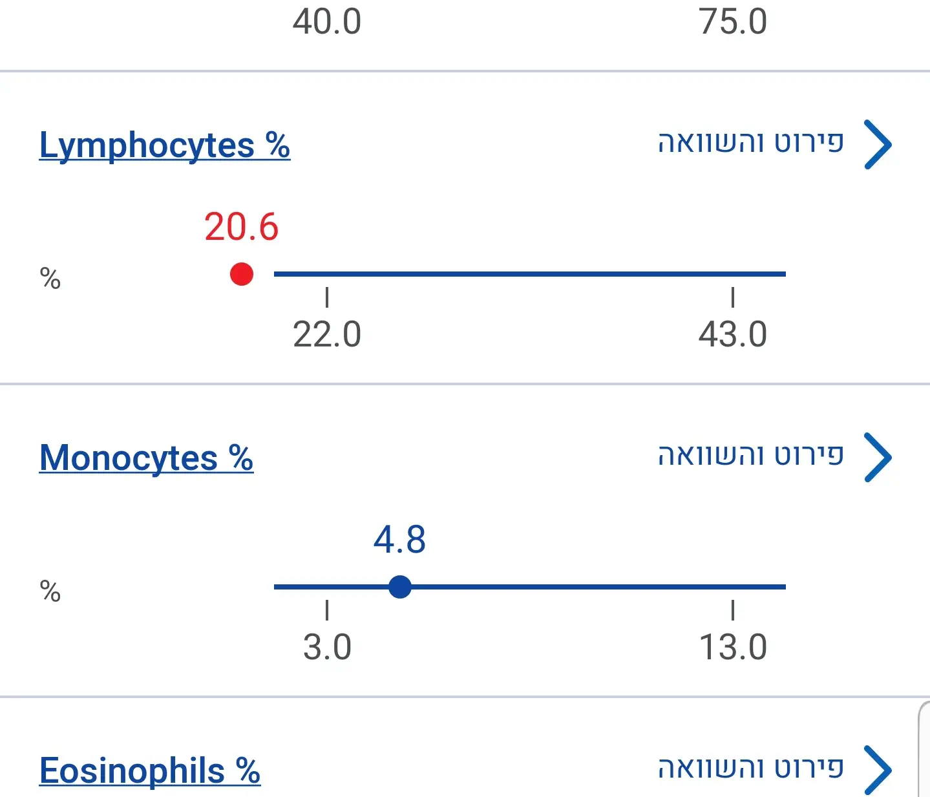Open the Monocytes % test link
930x797 pixels.
click(x=146, y=458)
